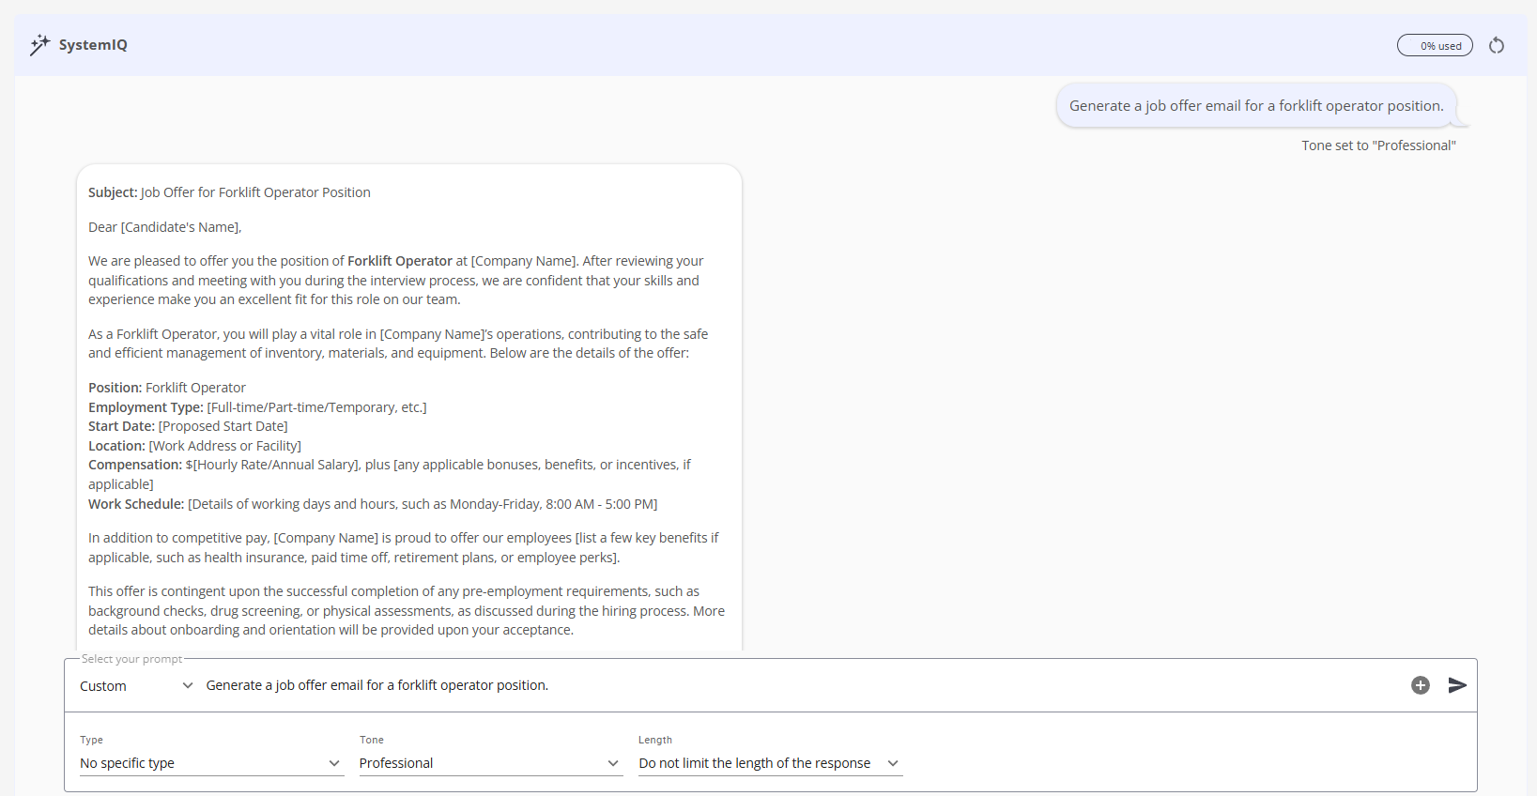The height and width of the screenshot is (796, 1537).
Task: Click the SystemIQ title text
Action: tap(93, 44)
